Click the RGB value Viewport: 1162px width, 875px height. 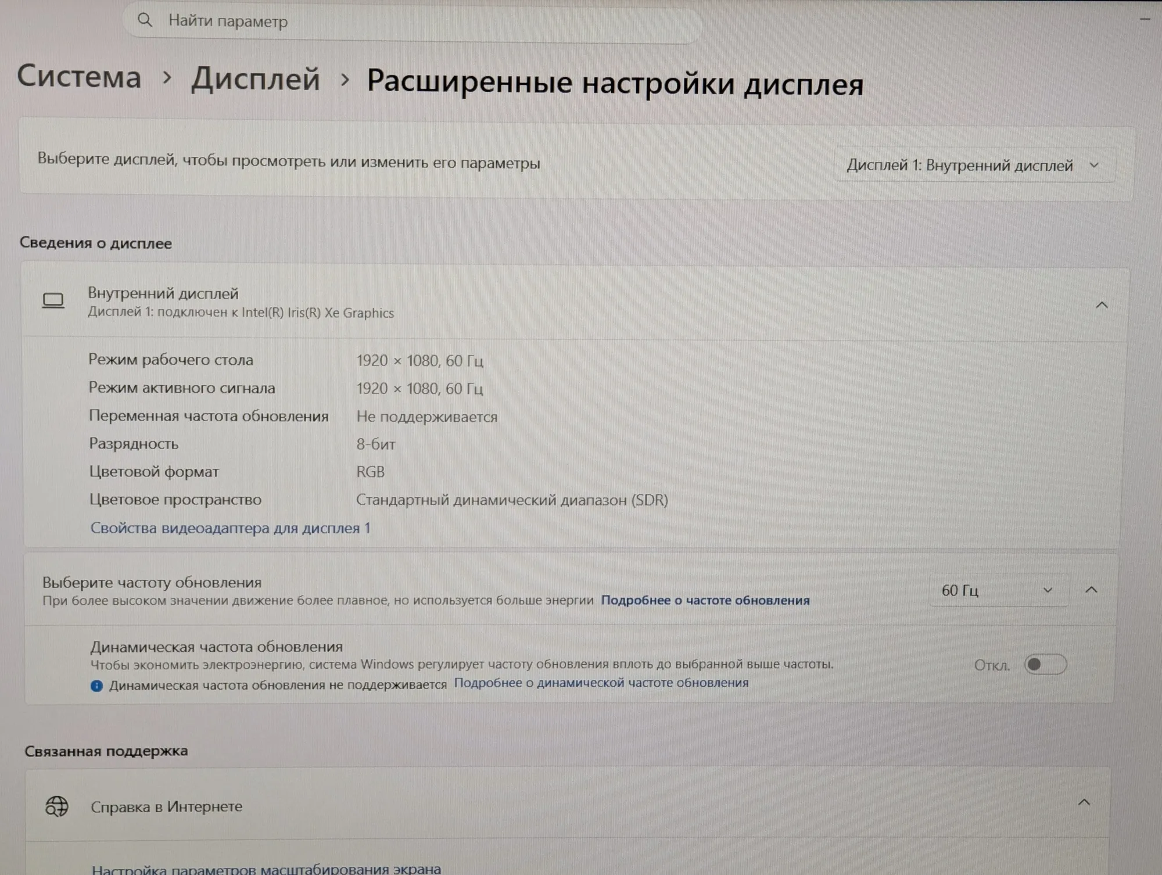click(x=370, y=472)
